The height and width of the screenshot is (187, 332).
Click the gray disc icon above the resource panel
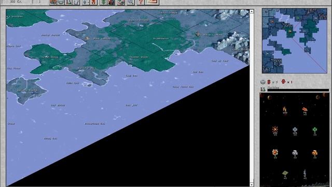pyautogui.click(x=263, y=82)
